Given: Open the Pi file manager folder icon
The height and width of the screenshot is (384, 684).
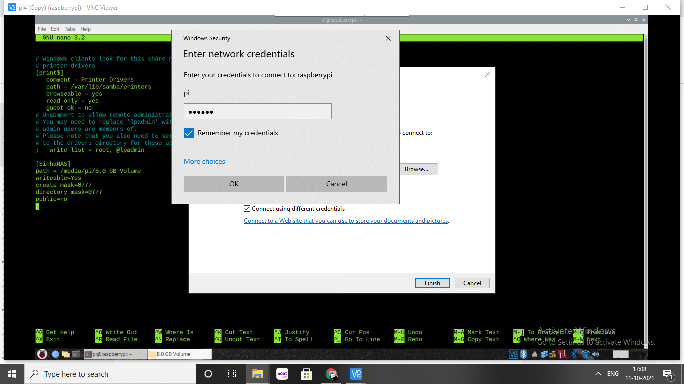Looking at the screenshot, I should tap(66, 354).
